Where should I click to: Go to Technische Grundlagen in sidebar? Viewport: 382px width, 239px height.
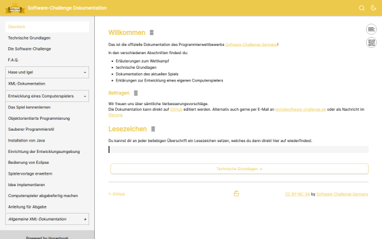(x=47, y=38)
